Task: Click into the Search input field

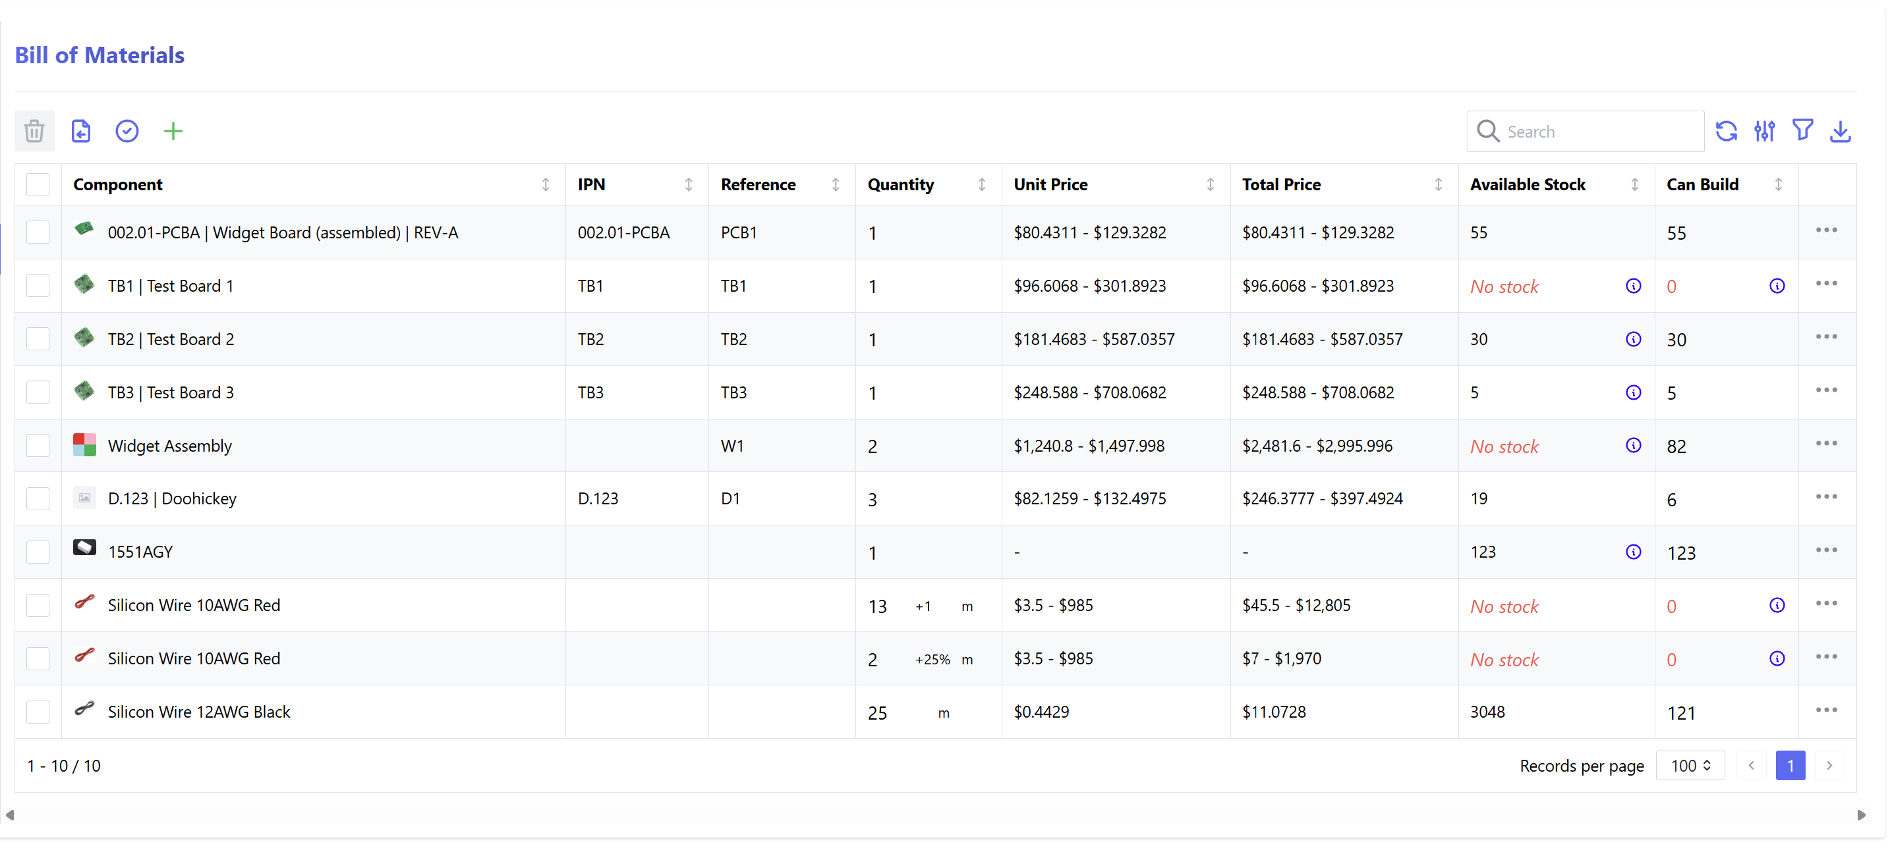Action: (x=1599, y=132)
